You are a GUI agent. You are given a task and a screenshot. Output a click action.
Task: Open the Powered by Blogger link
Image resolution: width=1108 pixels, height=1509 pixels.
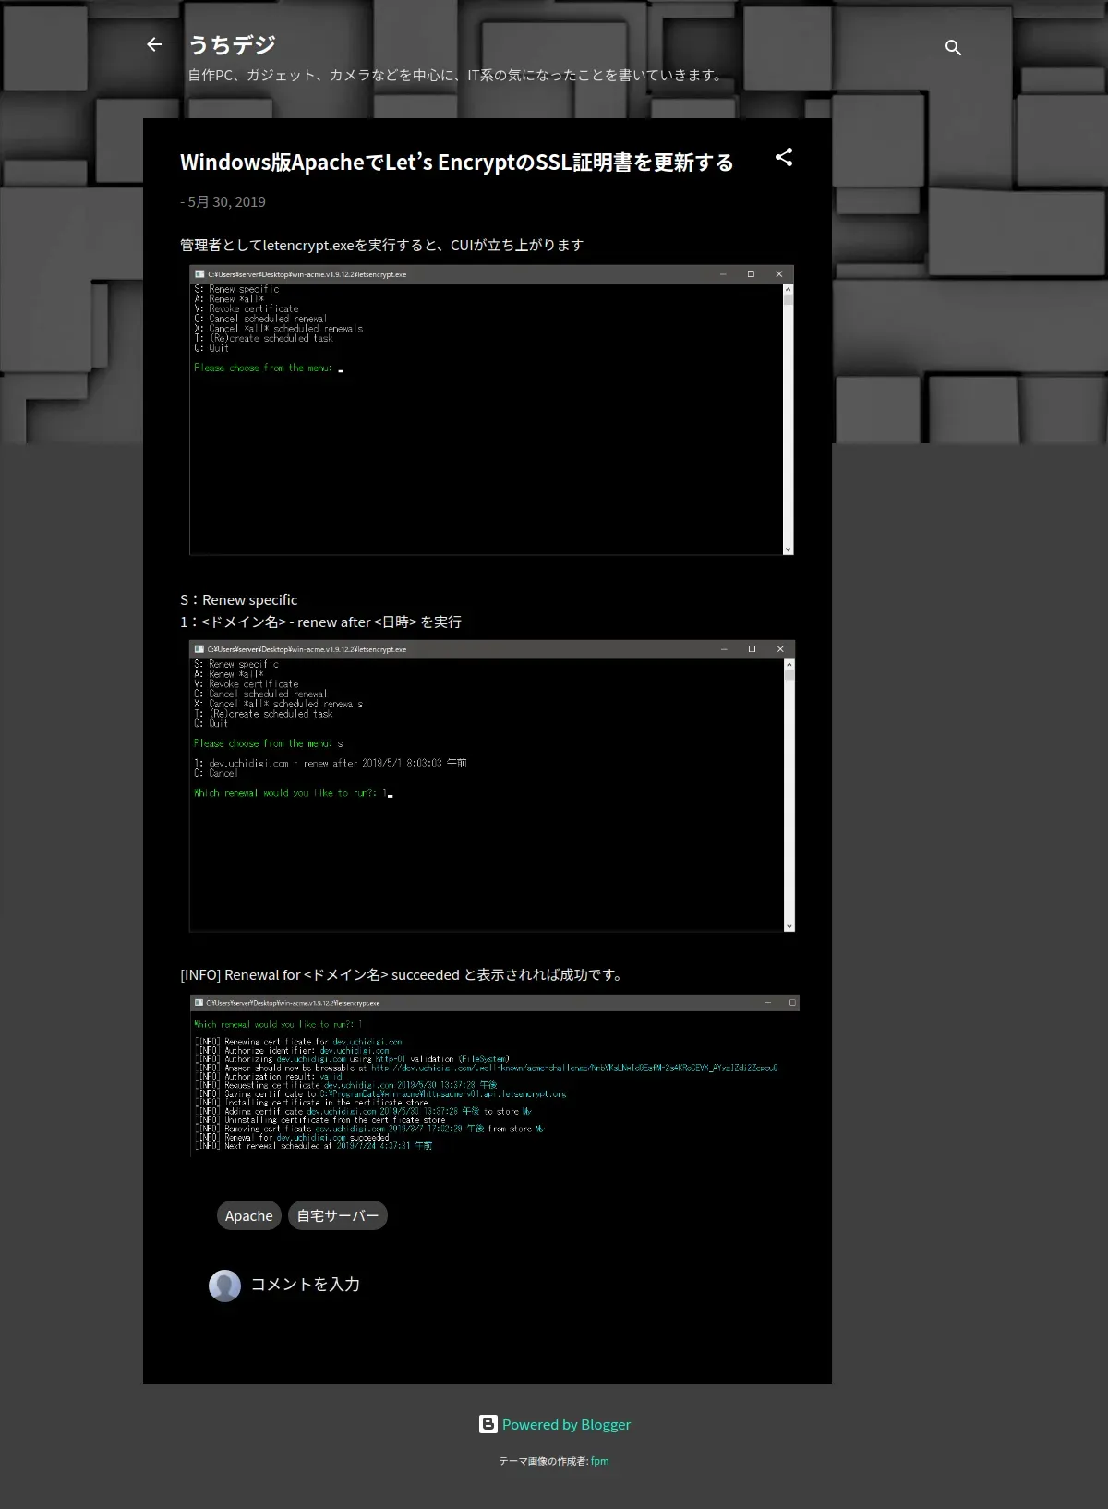click(566, 1424)
